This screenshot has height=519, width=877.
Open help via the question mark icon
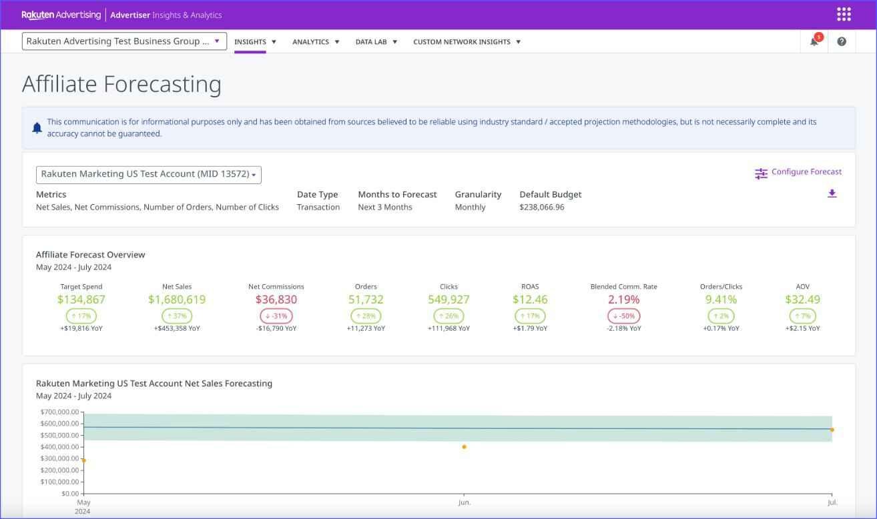[x=842, y=41]
